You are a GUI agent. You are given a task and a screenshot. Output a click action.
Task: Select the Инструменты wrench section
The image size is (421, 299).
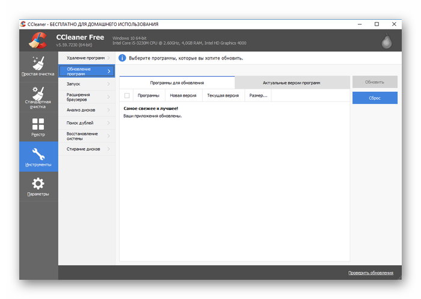pos(38,157)
